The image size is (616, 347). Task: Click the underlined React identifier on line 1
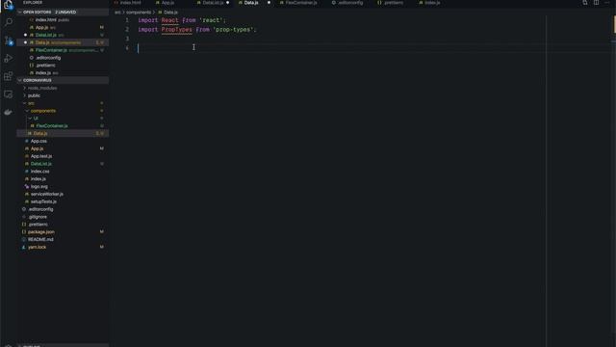point(169,20)
